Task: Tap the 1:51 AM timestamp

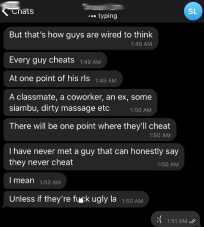Action: coord(177,221)
